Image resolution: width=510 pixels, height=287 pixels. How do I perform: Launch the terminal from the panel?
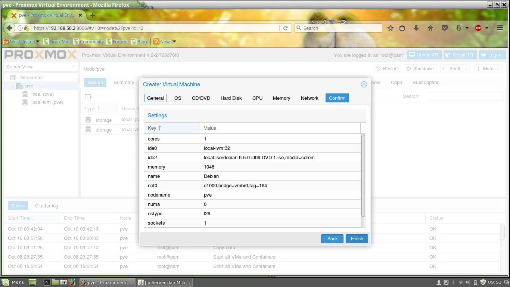point(47,282)
